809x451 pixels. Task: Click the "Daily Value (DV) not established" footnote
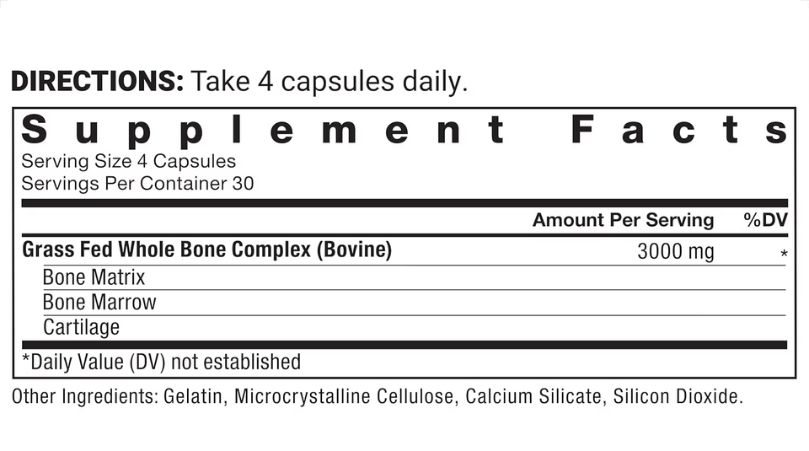pyautogui.click(x=161, y=362)
